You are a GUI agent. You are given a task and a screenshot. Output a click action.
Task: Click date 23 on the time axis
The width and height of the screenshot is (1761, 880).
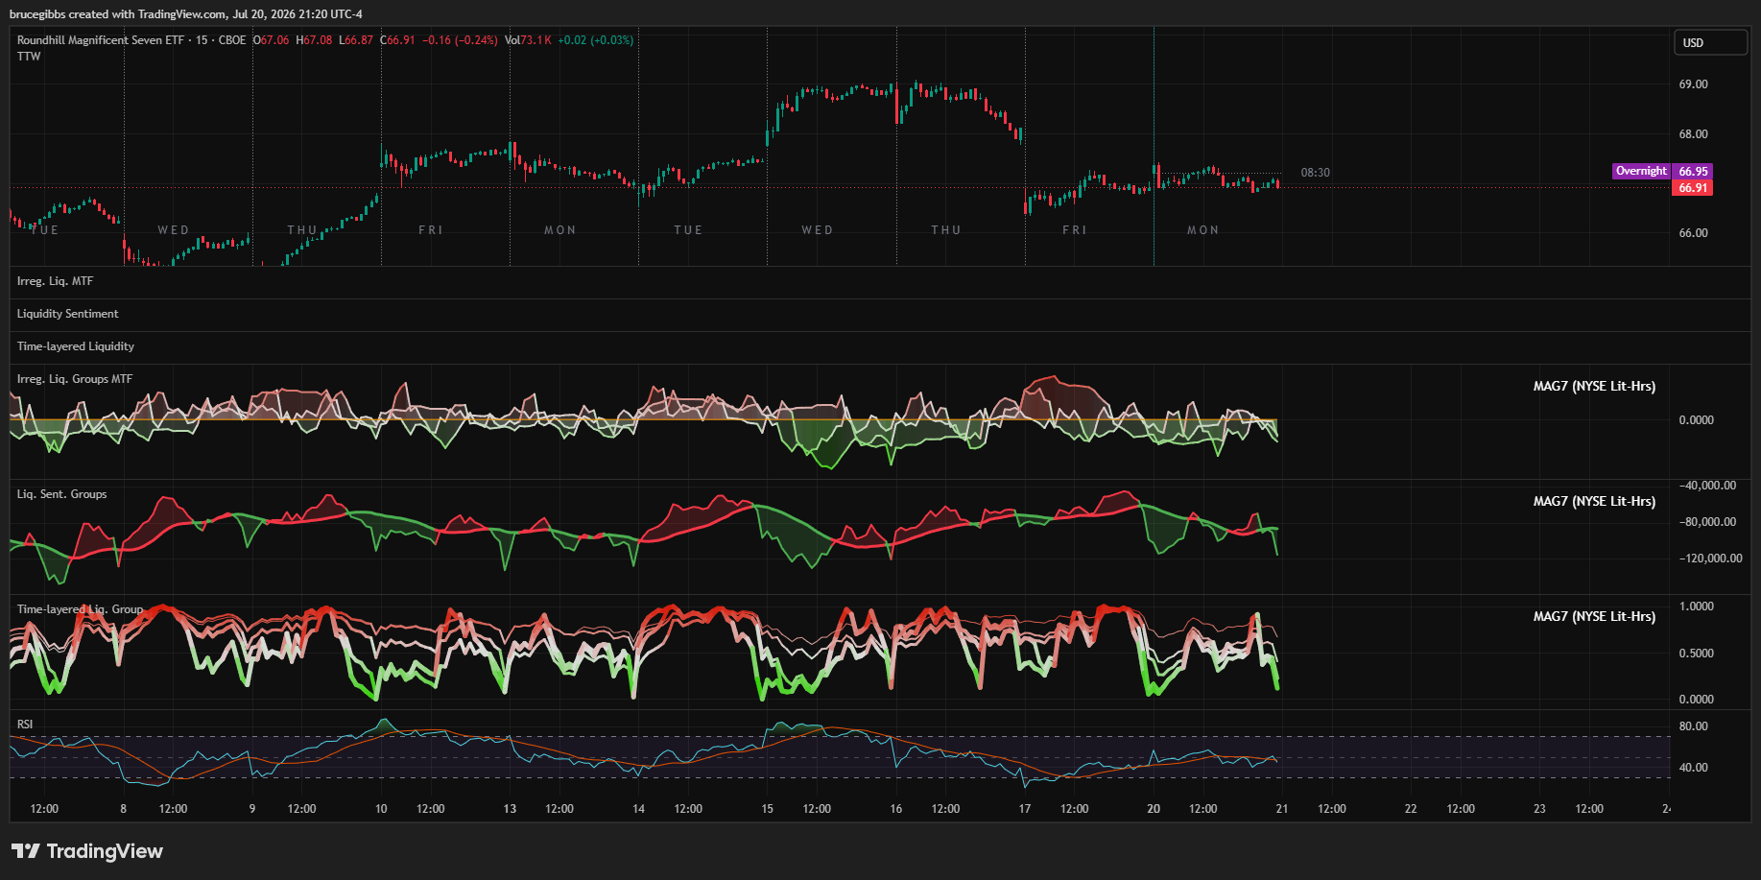click(1539, 809)
